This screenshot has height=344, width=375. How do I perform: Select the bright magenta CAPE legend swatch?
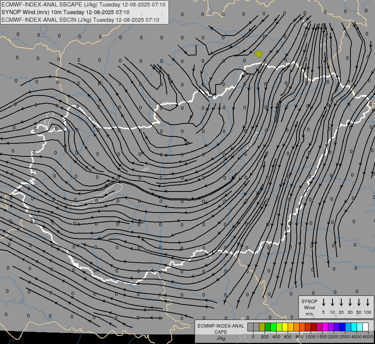(325, 327)
